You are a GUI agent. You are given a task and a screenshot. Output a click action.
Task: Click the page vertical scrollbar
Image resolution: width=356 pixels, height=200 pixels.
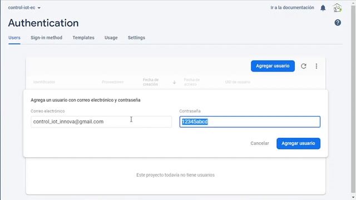coord(353,100)
